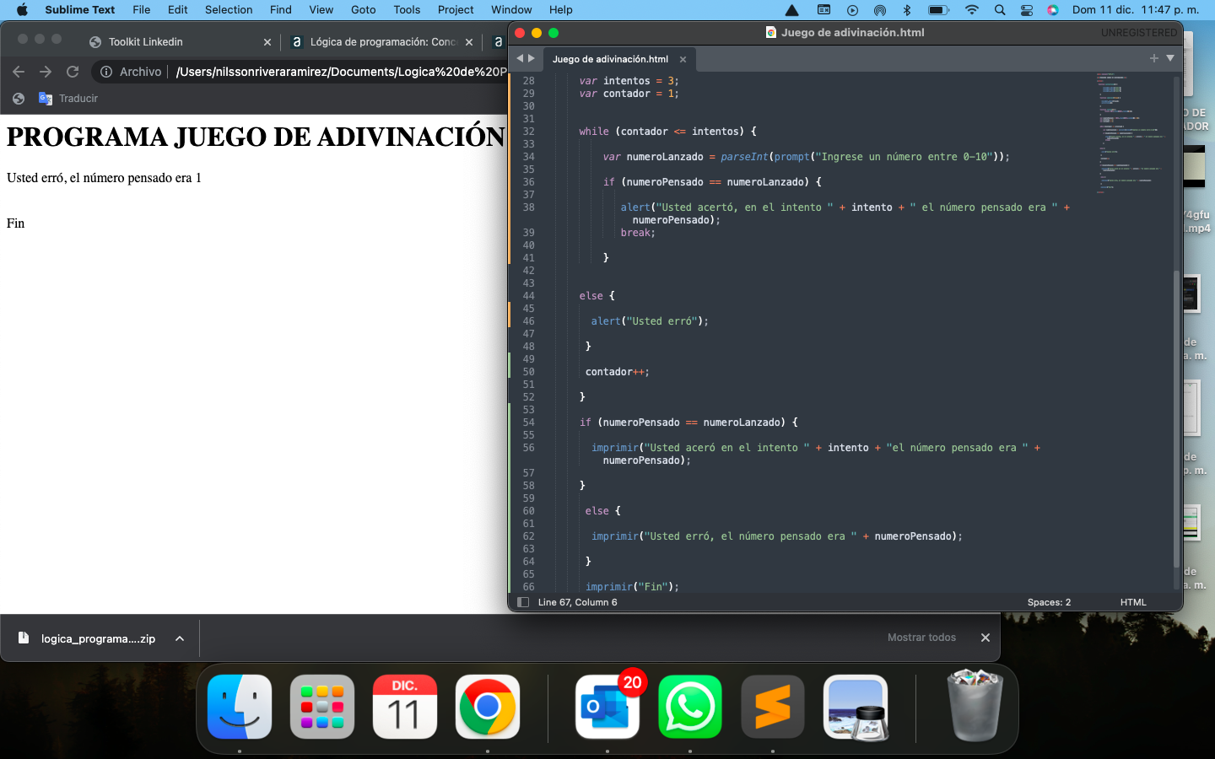Open Outlook showing 20 notifications from the Dock
Viewport: 1215px width, 759px height.
[607, 707]
